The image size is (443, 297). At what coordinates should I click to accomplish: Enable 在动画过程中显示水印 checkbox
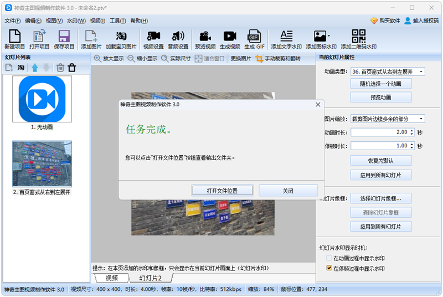[x=329, y=259]
